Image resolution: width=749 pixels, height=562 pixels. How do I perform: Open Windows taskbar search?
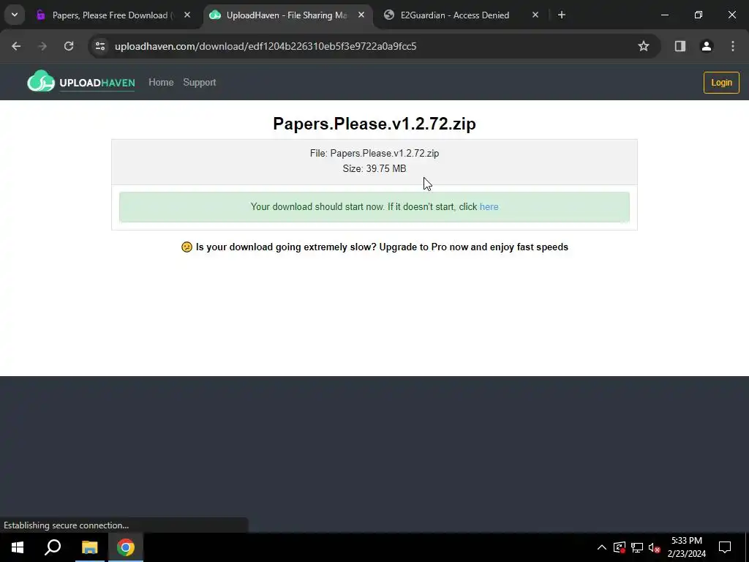[x=53, y=547]
